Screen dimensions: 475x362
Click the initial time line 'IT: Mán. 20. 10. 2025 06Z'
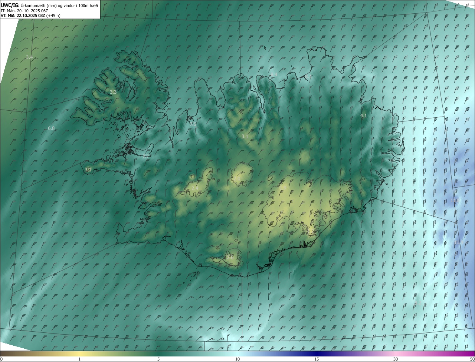(24, 10)
